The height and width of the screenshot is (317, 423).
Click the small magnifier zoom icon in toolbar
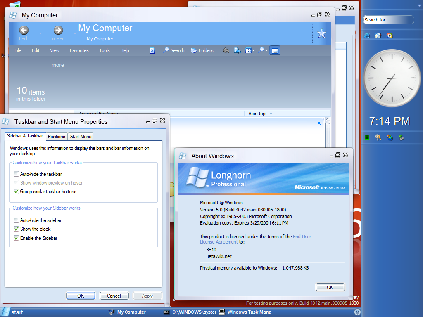261,50
